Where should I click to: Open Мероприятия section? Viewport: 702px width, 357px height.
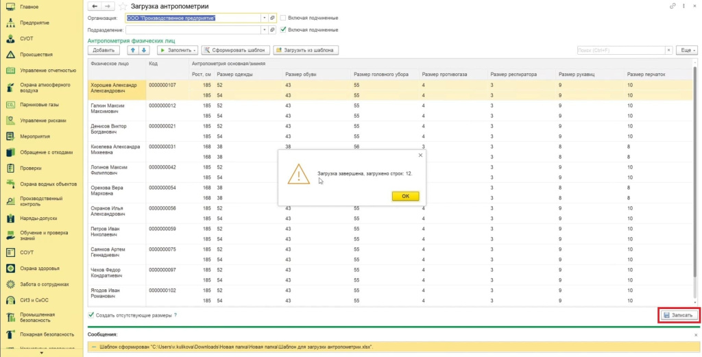35,136
